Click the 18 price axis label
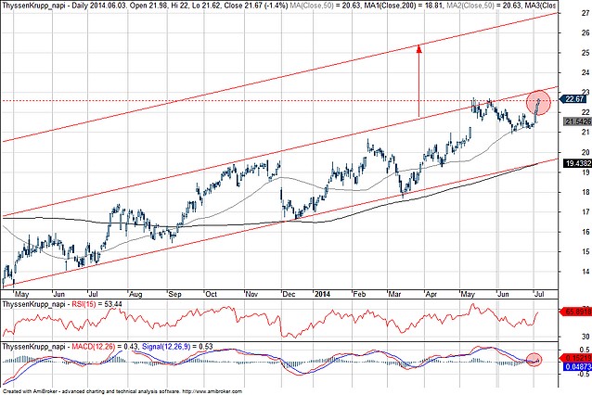Screen dimensions: 592x395 [586, 192]
